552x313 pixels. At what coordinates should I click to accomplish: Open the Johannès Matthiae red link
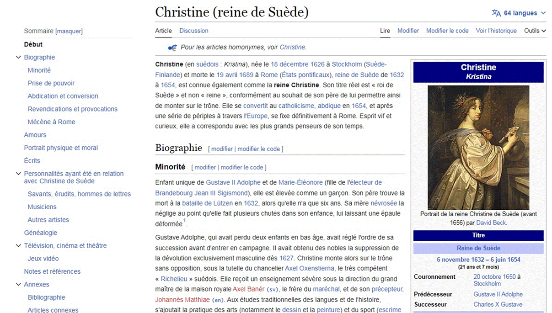coord(182,299)
